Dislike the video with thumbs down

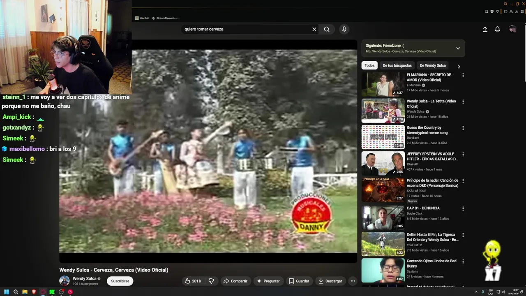coord(211,281)
